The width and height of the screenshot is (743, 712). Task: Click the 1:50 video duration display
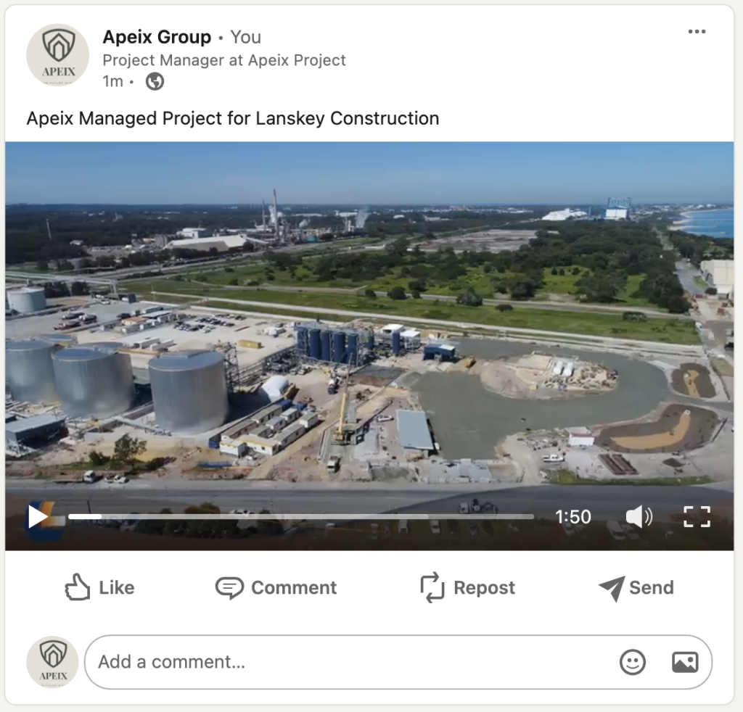click(x=573, y=517)
